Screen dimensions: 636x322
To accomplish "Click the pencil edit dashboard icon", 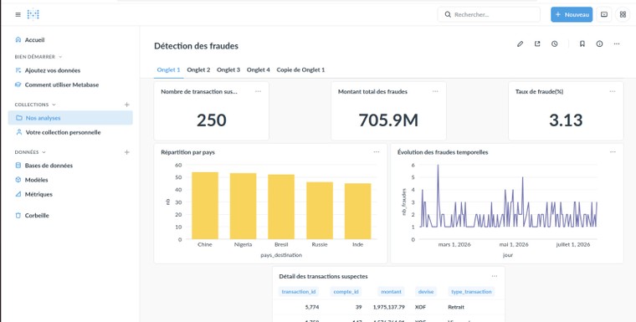I will coord(520,44).
